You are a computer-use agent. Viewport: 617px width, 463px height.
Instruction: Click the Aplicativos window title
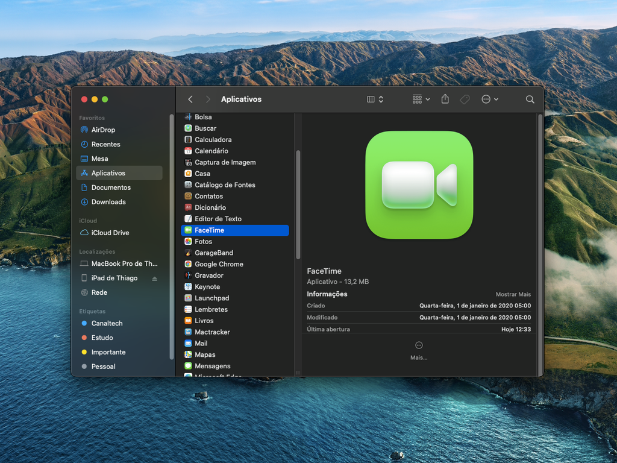241,99
